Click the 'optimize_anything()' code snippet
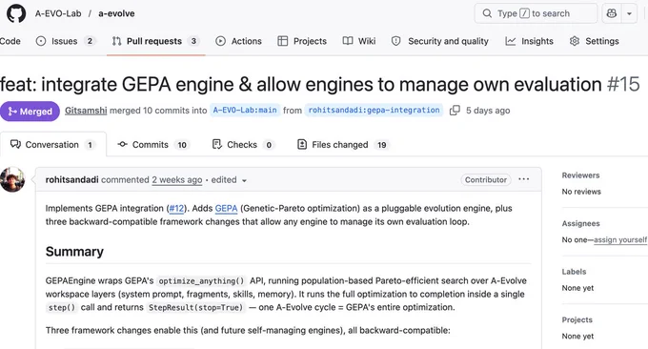 202,280
